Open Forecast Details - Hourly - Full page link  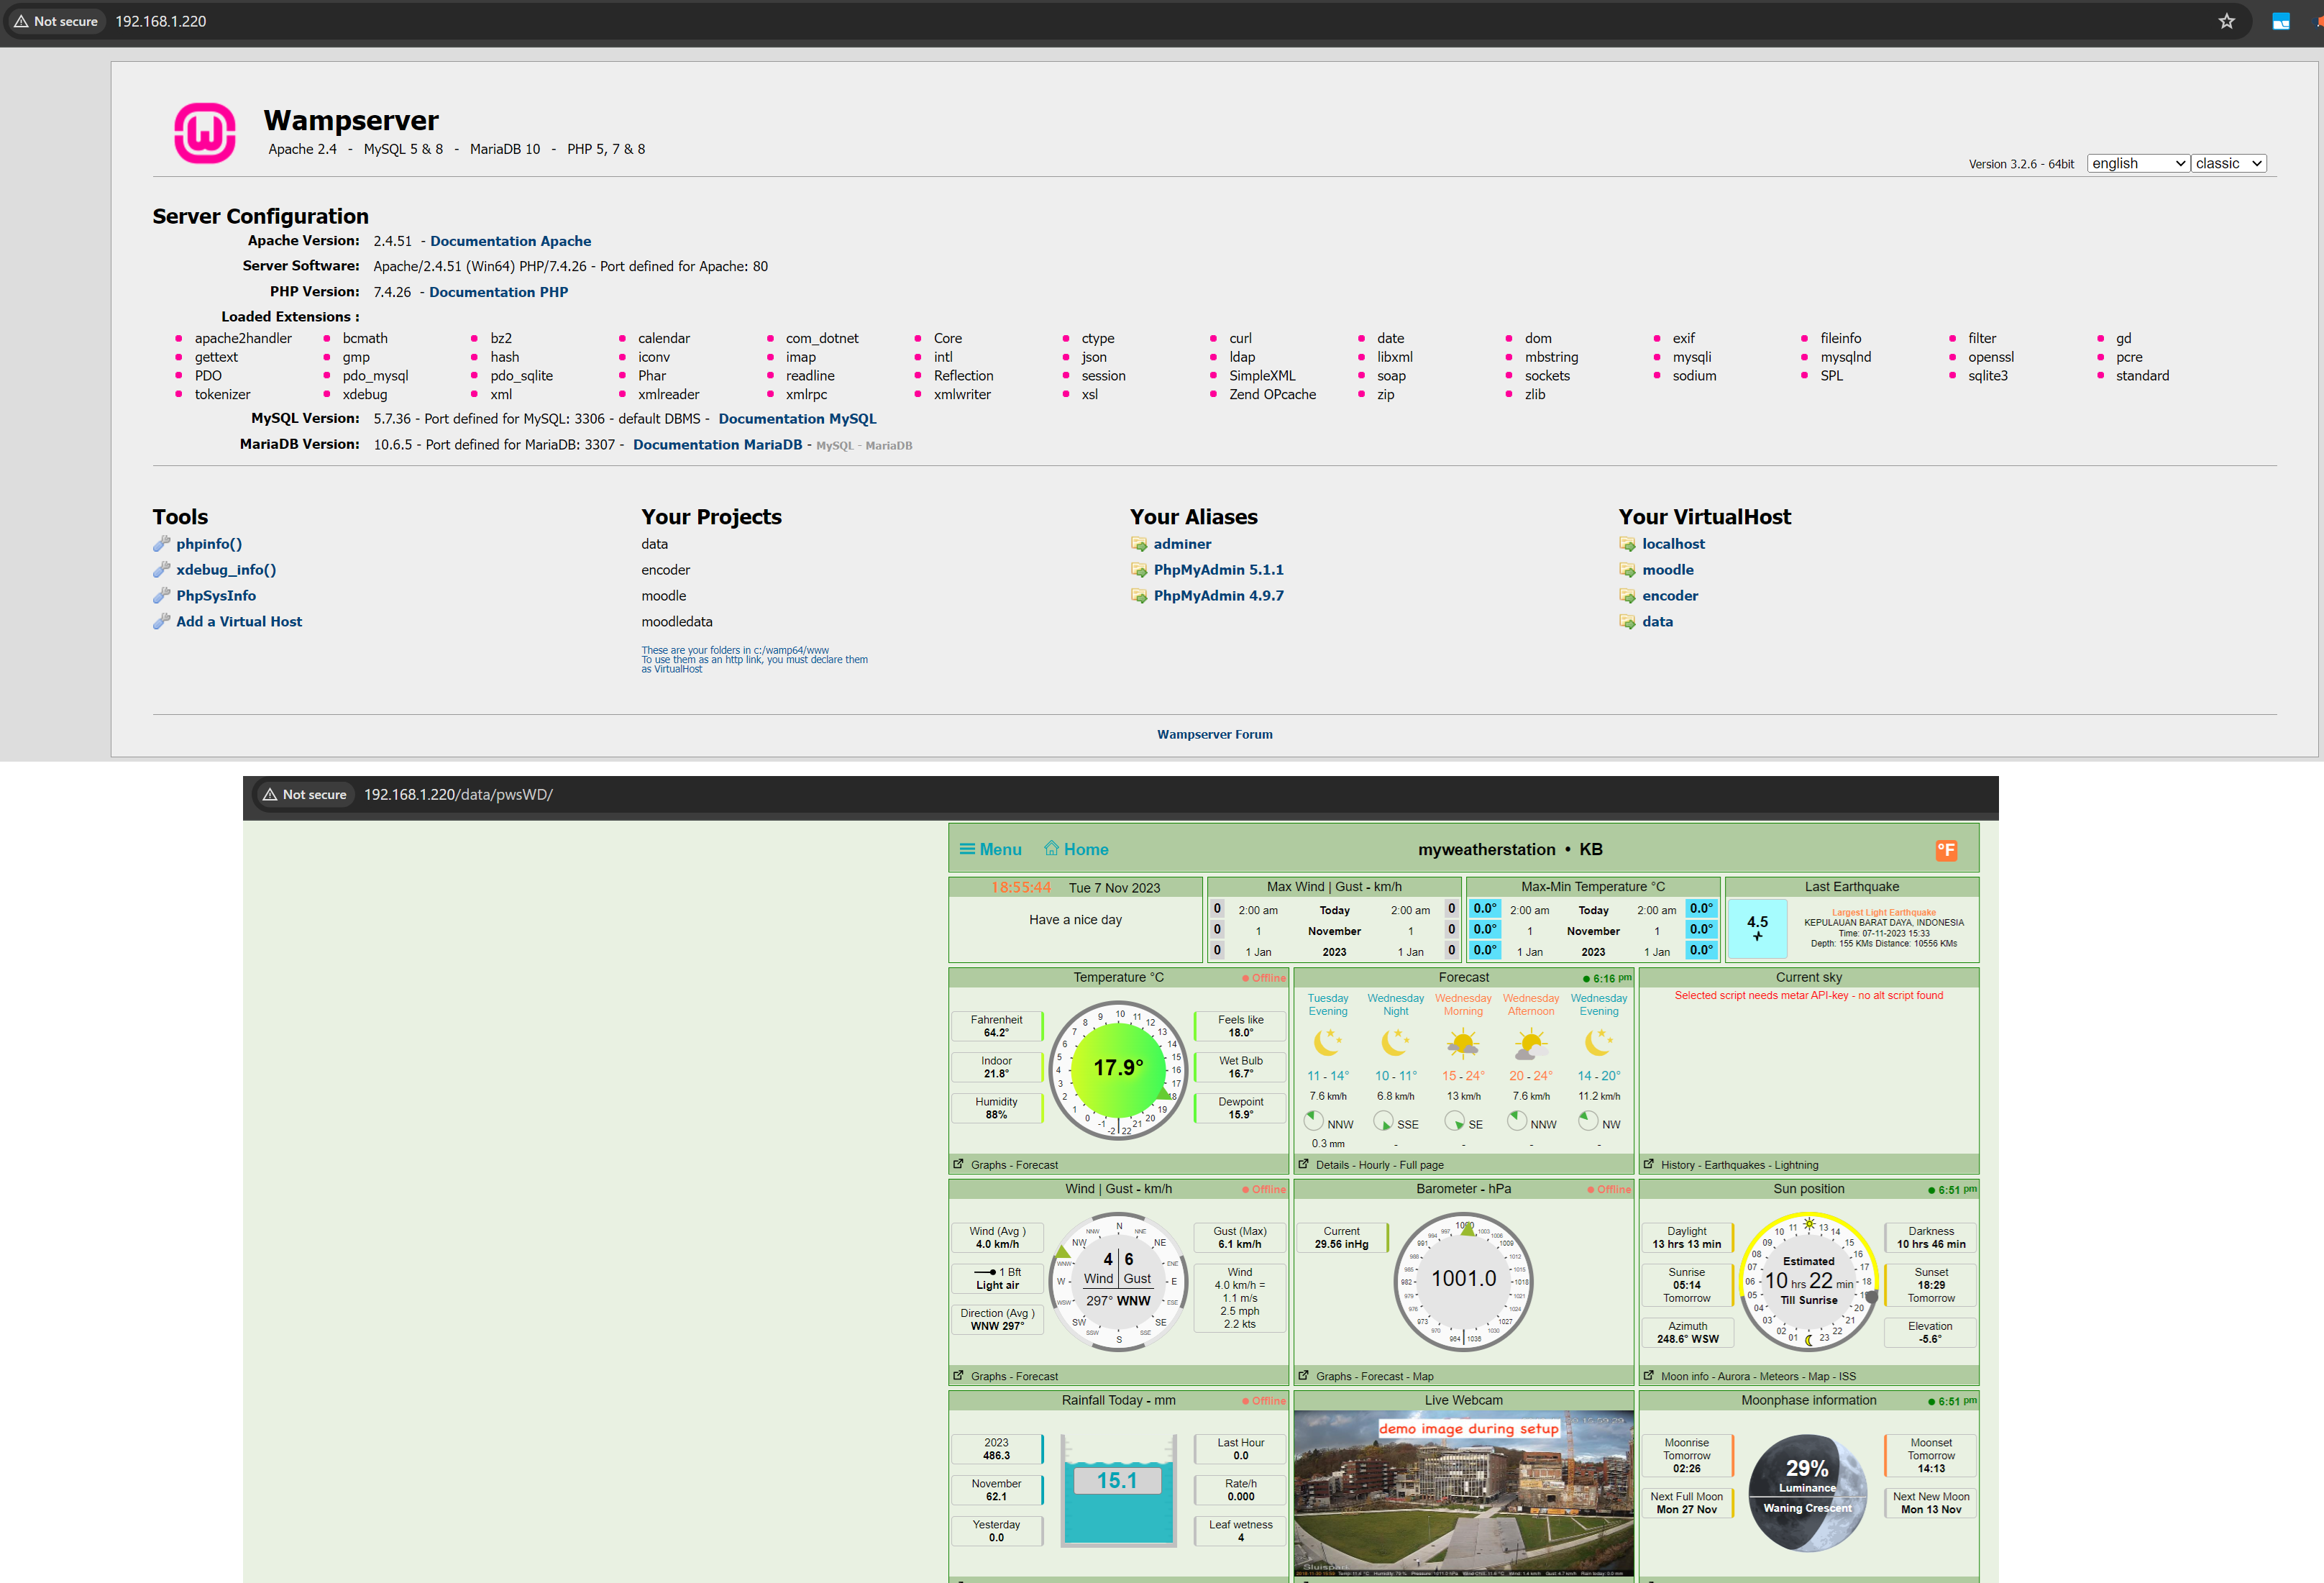pyautogui.click(x=1379, y=1165)
